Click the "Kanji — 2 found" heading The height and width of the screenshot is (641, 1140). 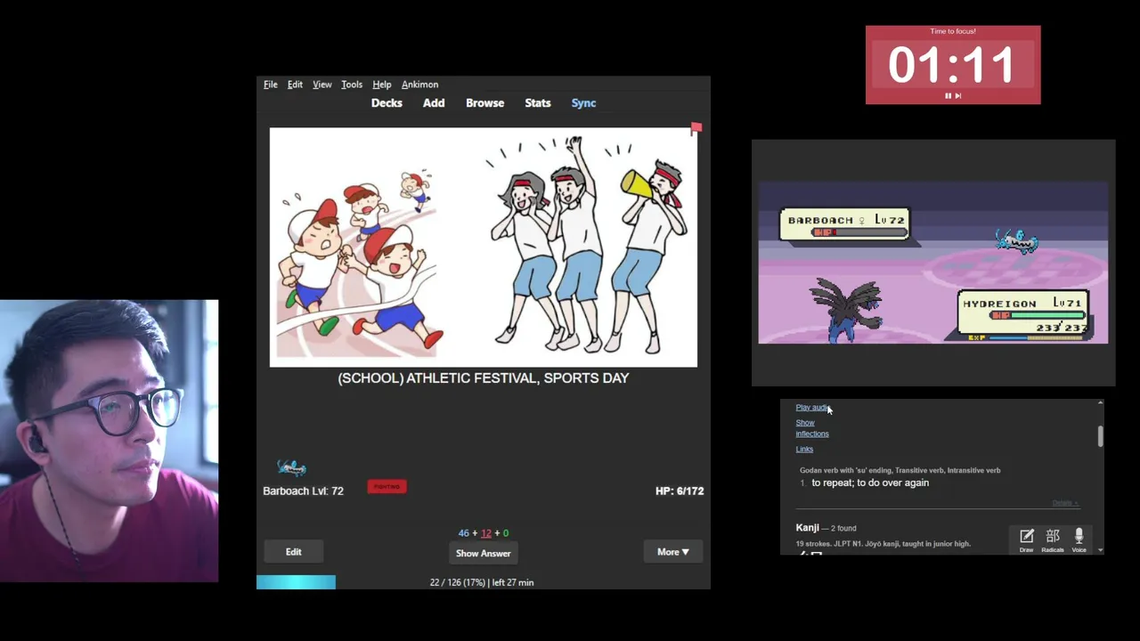(826, 528)
